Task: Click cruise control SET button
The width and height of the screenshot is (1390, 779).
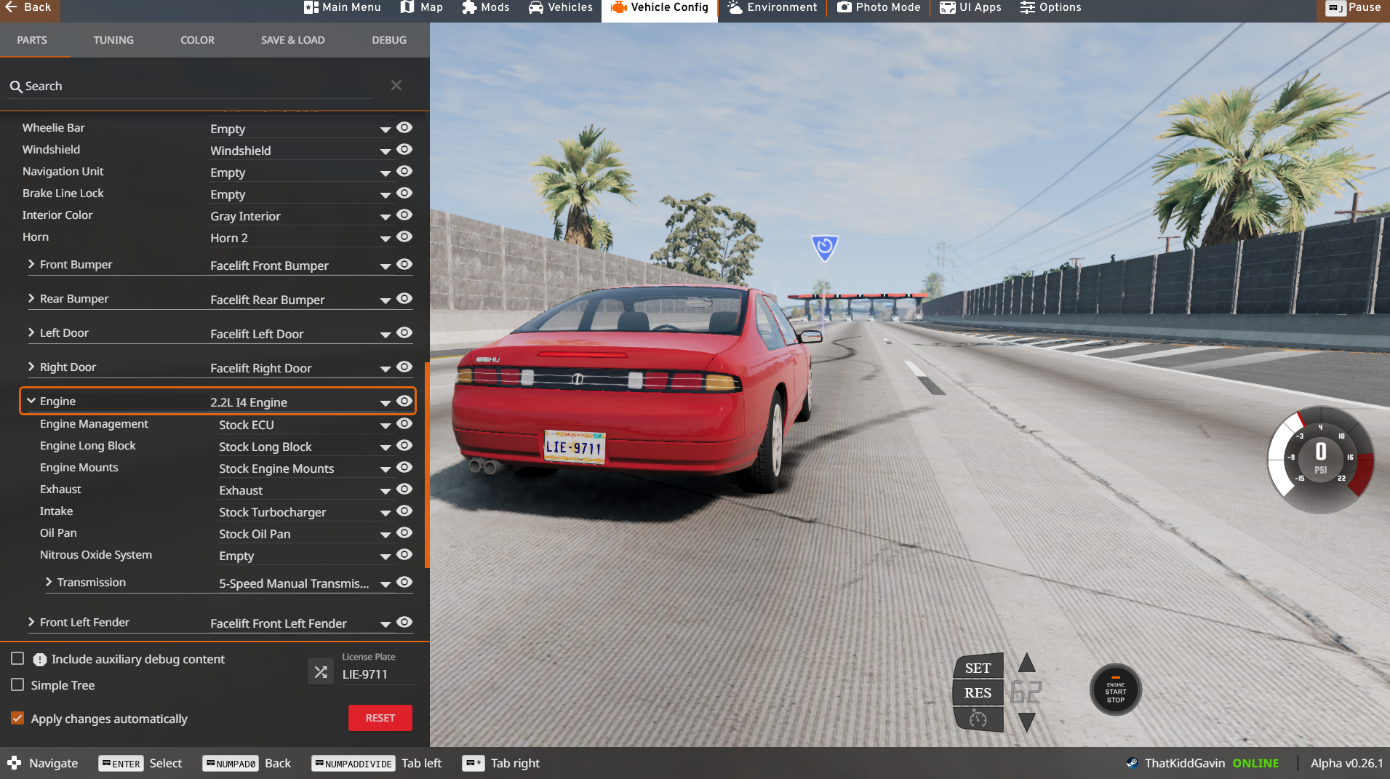Action: click(x=978, y=668)
